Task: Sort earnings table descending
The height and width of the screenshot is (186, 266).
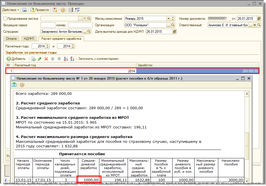Action: point(72,59)
